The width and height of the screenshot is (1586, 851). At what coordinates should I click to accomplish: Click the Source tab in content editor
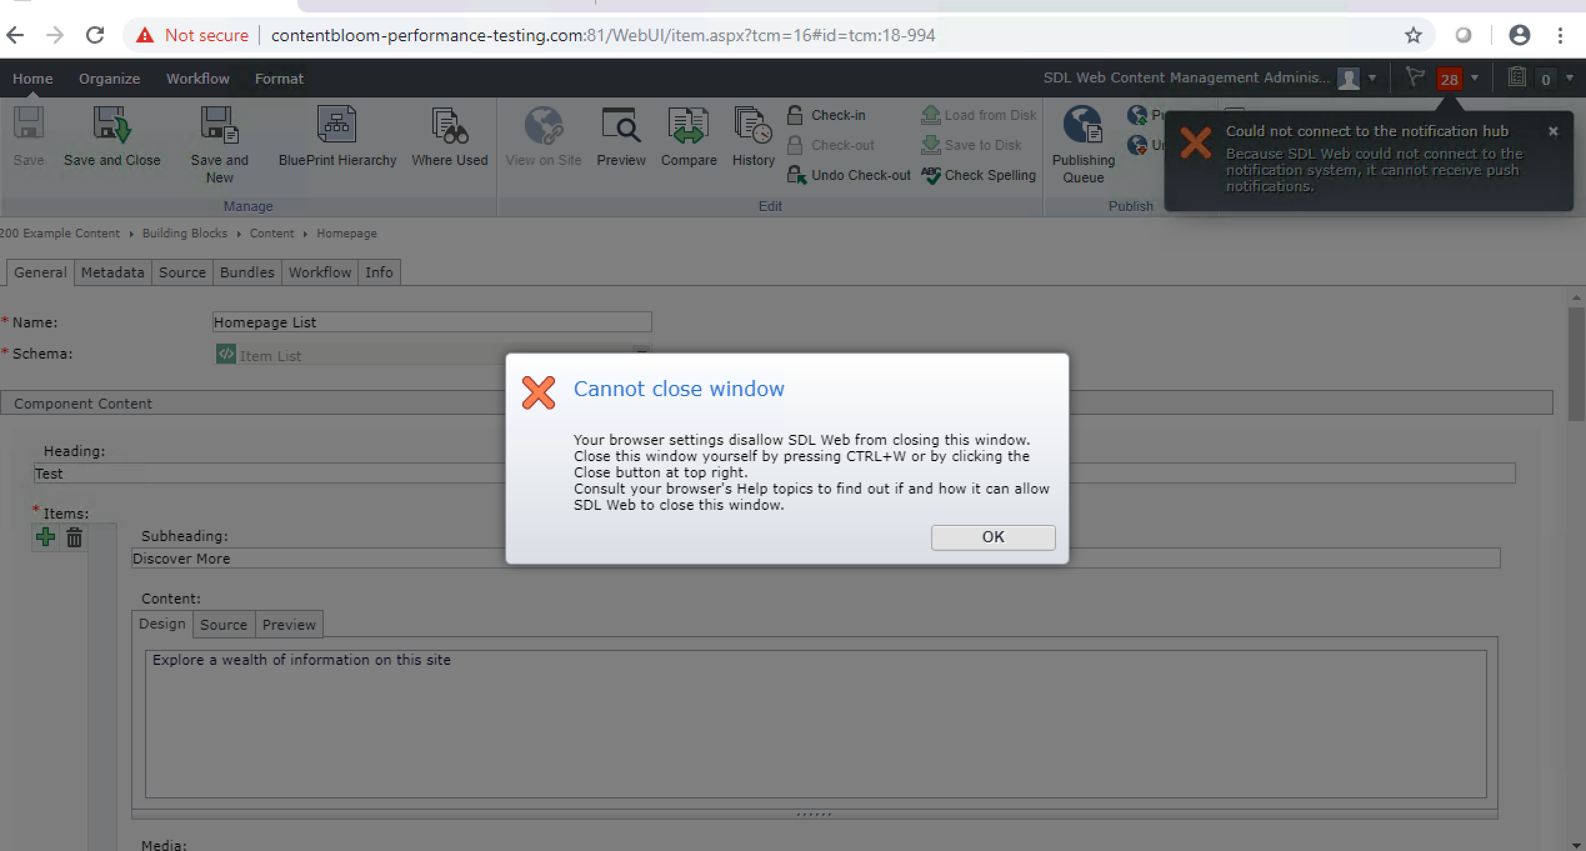[x=222, y=624]
